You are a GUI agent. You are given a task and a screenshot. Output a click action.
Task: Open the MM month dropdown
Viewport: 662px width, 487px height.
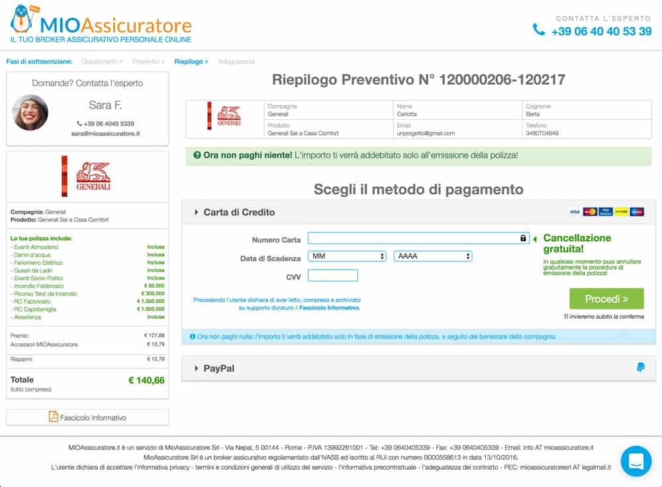point(347,256)
